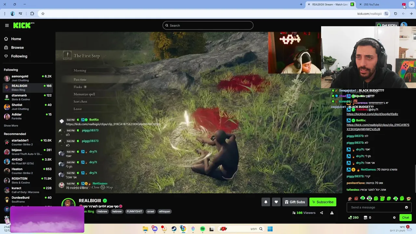Open recommended channel ROSHTEIN
Screen dimensions: 416x234
tap(27, 180)
